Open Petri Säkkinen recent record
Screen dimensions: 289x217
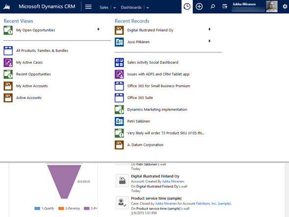point(139,121)
